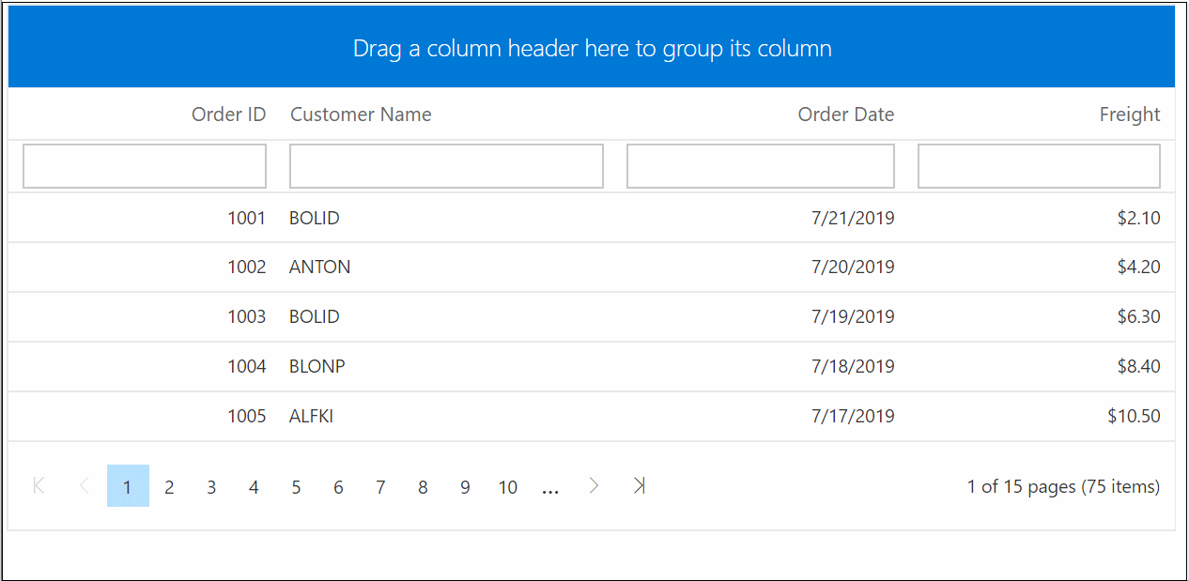The image size is (1189, 581).
Task: Click the group drop area banner
Action: (592, 48)
